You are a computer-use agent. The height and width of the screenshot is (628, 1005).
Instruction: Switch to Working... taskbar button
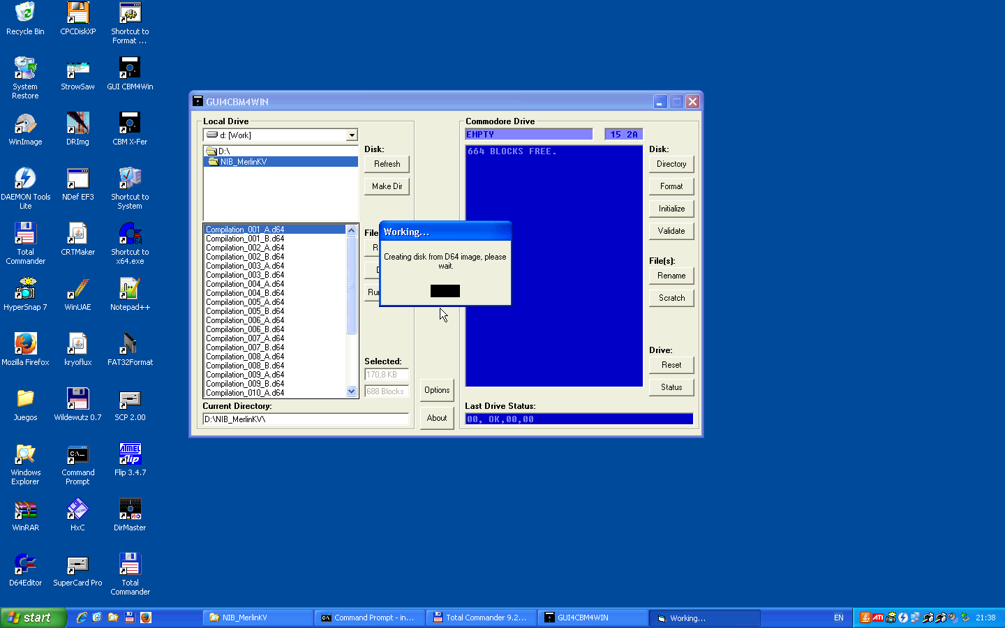[x=705, y=618]
